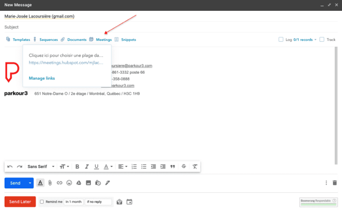Click the insert link icon
The height and width of the screenshot is (214, 342).
coord(59,183)
